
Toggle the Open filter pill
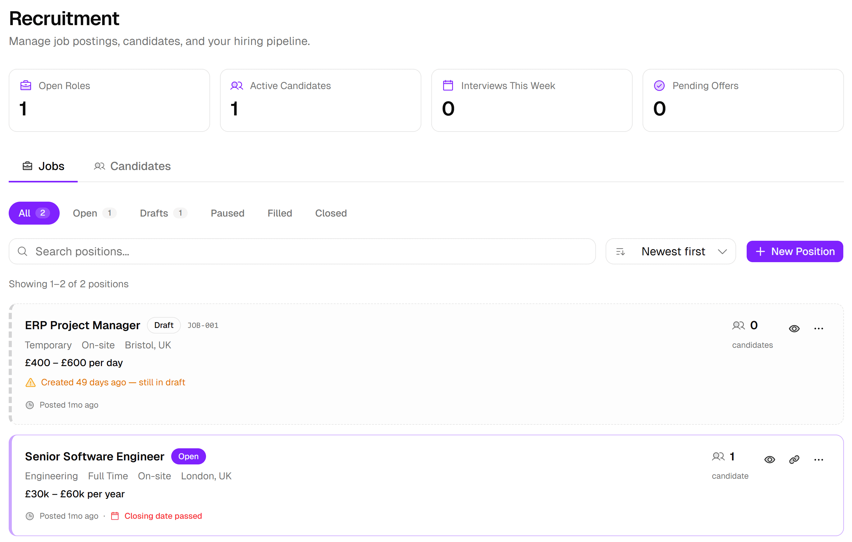pyautogui.click(x=95, y=213)
